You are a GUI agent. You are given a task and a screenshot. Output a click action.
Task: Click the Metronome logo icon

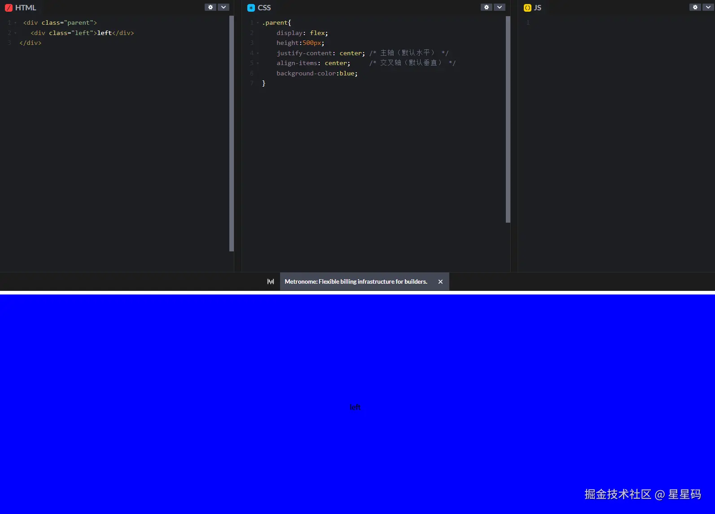click(x=271, y=281)
